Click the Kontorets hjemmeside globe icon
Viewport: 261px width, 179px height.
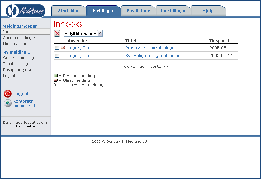[x=8, y=103]
